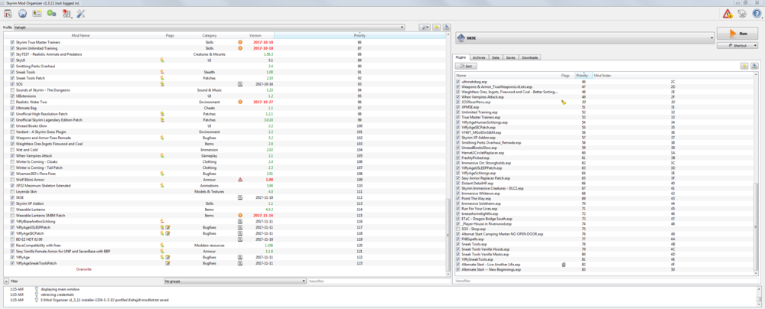The width and height of the screenshot is (765, 309).
Task: Enable the Smithing Perks Overhaul mod
Action: click(12, 67)
